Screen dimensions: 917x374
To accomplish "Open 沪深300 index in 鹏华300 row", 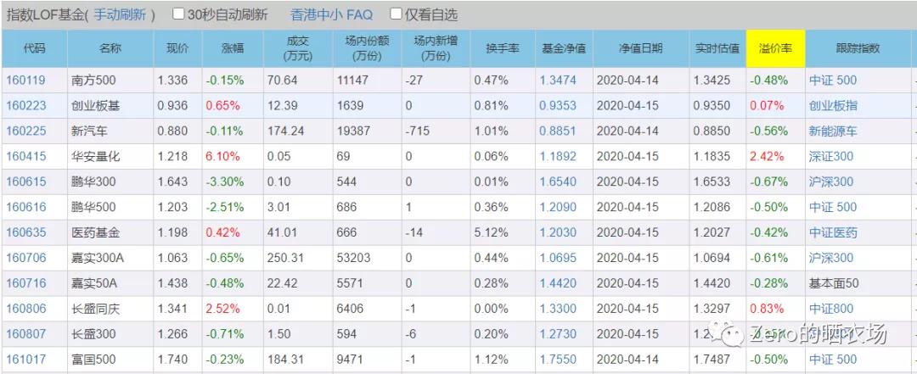I will tap(831, 181).
